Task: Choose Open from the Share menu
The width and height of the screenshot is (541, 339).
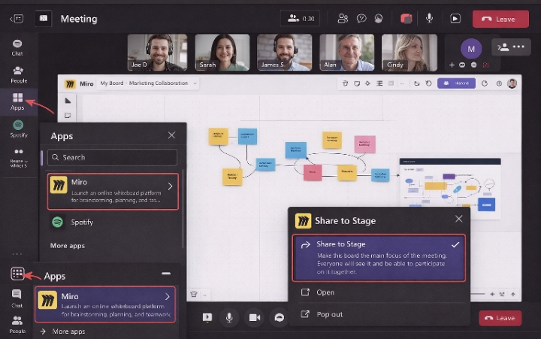Action: click(325, 292)
